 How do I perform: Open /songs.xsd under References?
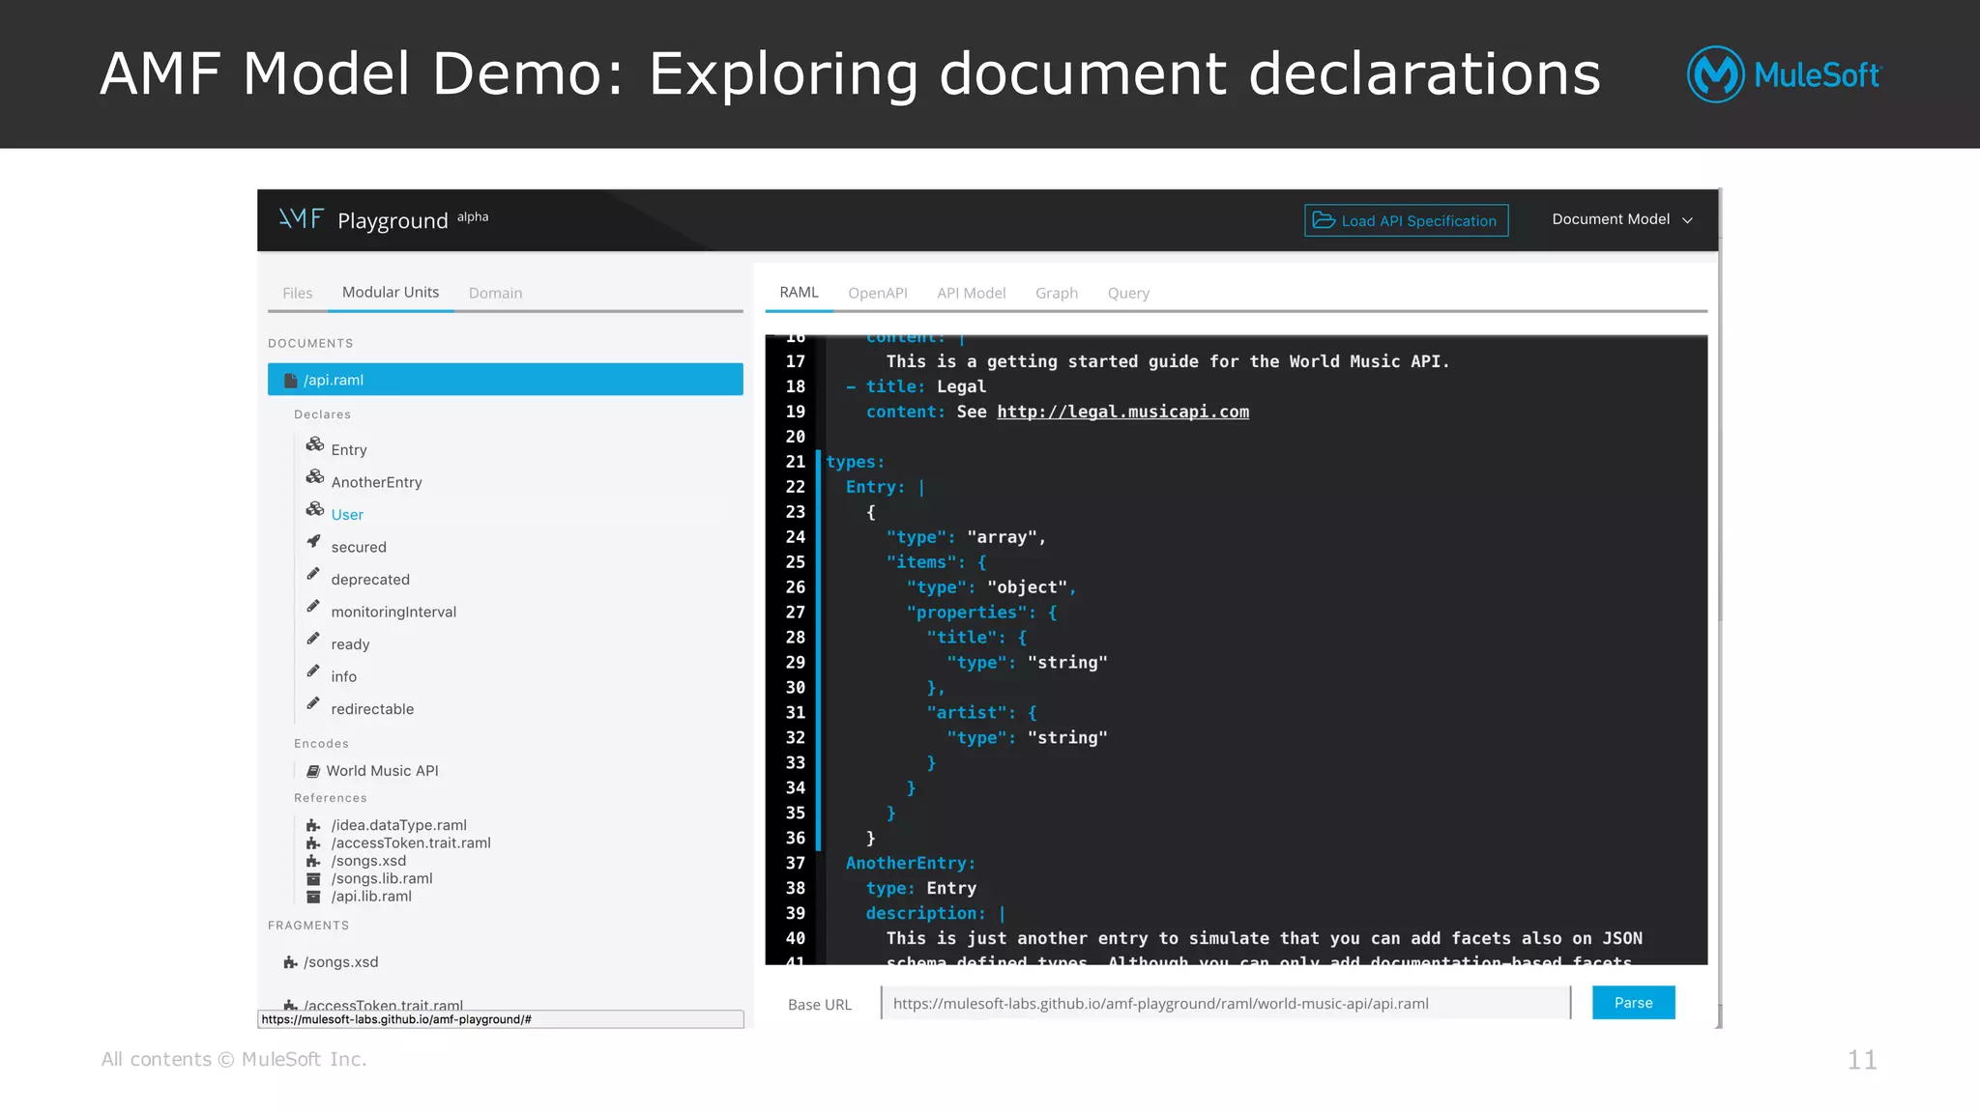368,861
